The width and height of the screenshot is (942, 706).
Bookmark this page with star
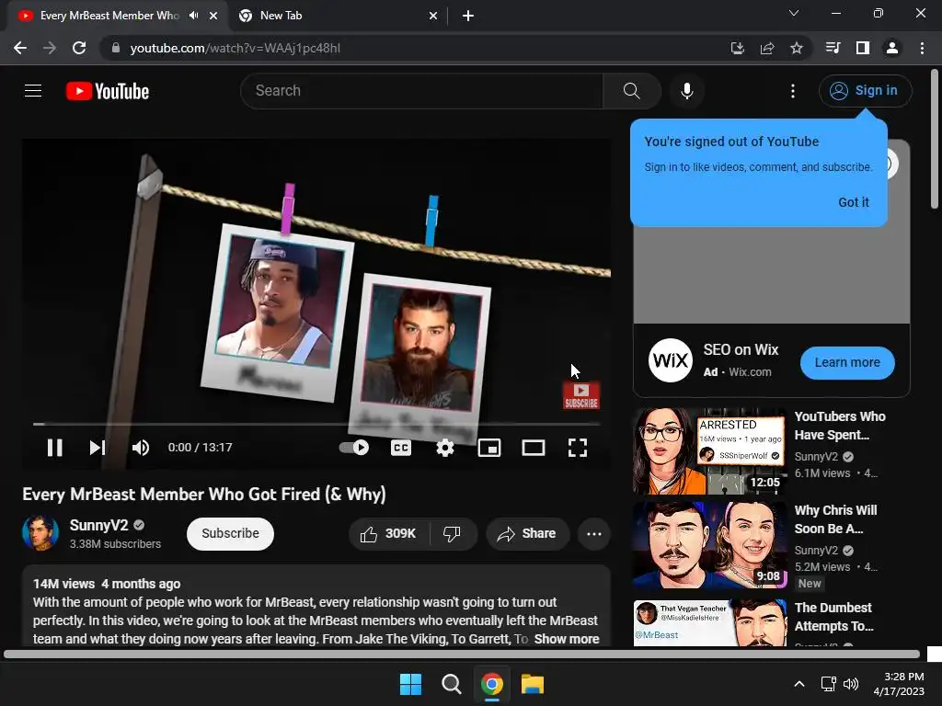[x=797, y=48]
